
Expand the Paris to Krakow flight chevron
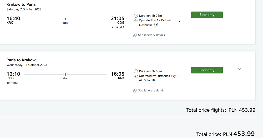coord(240,69)
